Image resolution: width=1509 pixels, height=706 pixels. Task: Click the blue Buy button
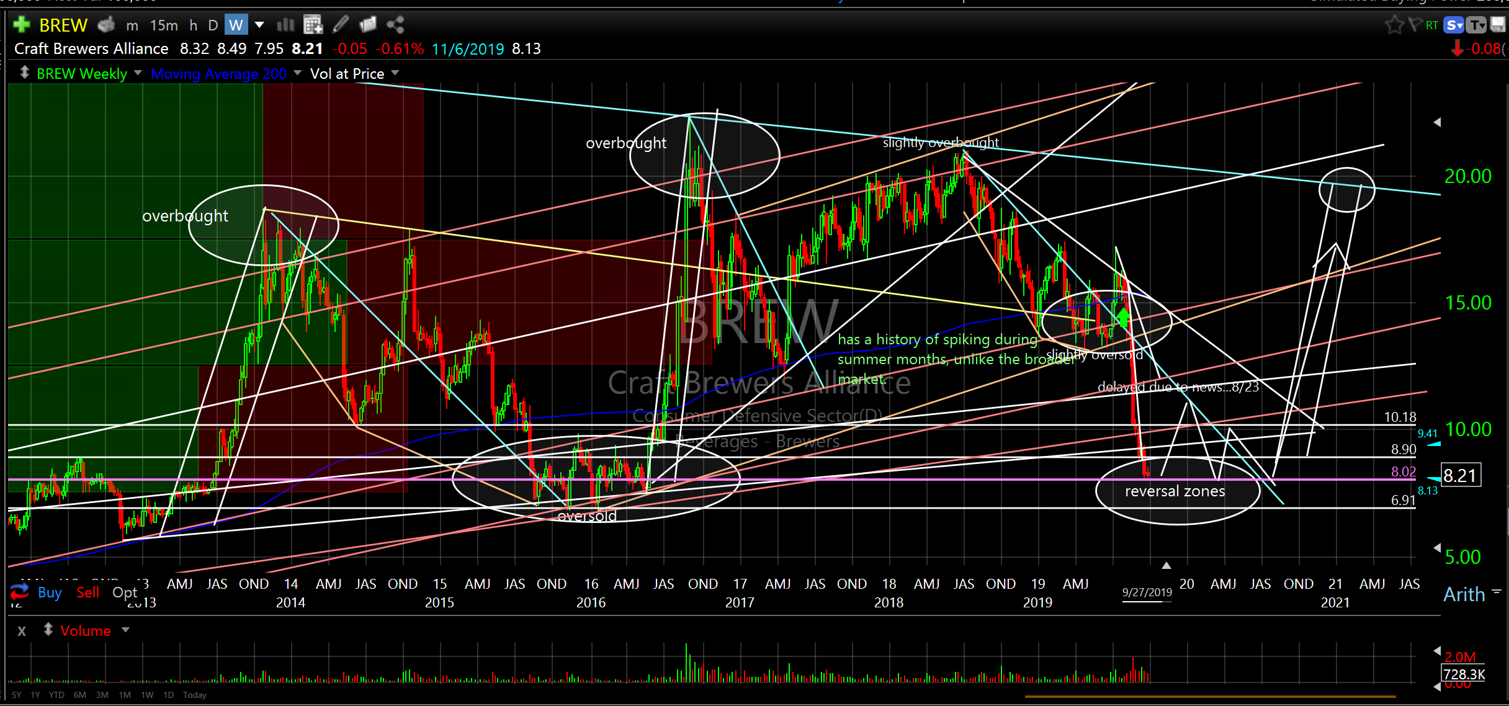click(x=50, y=592)
